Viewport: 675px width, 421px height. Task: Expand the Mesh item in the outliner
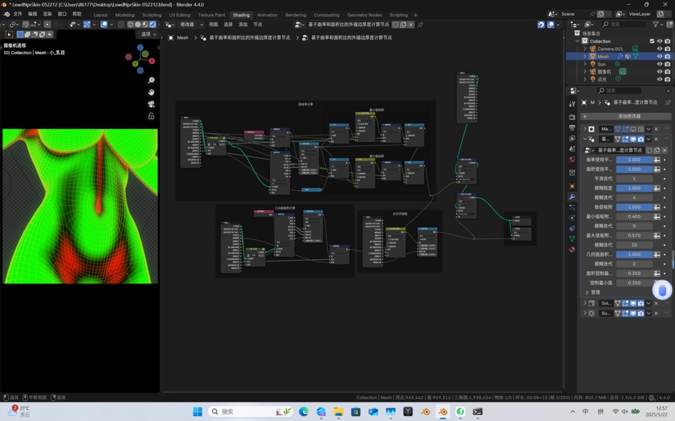pyautogui.click(x=585, y=56)
